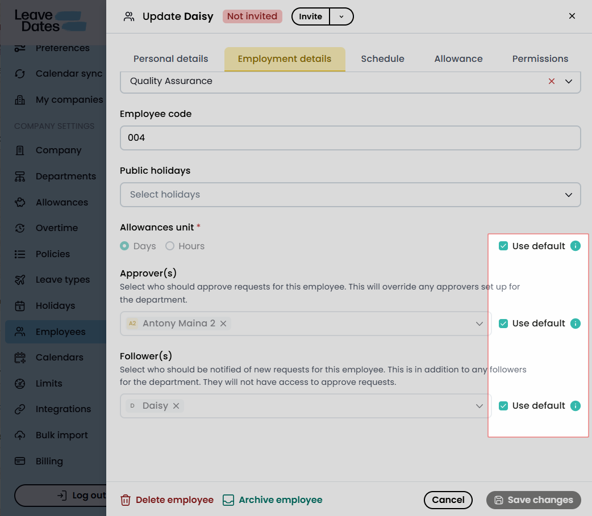
Task: Click the Integrations link icon
Action: (x=20, y=409)
